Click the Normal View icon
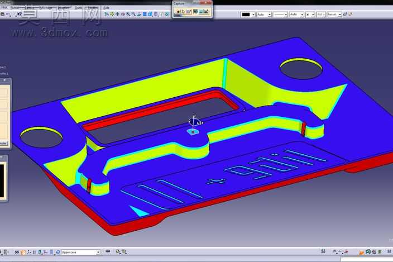The image size is (393, 262). coord(139,15)
